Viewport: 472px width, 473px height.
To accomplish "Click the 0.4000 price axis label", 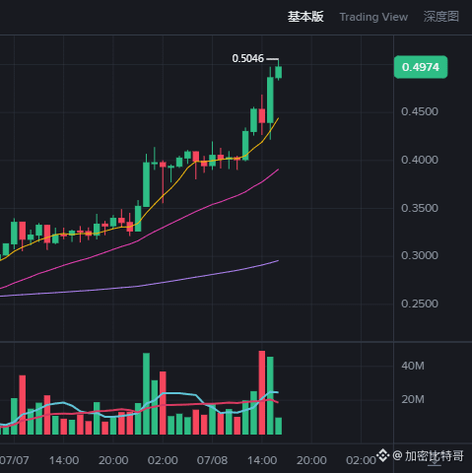I will (420, 160).
